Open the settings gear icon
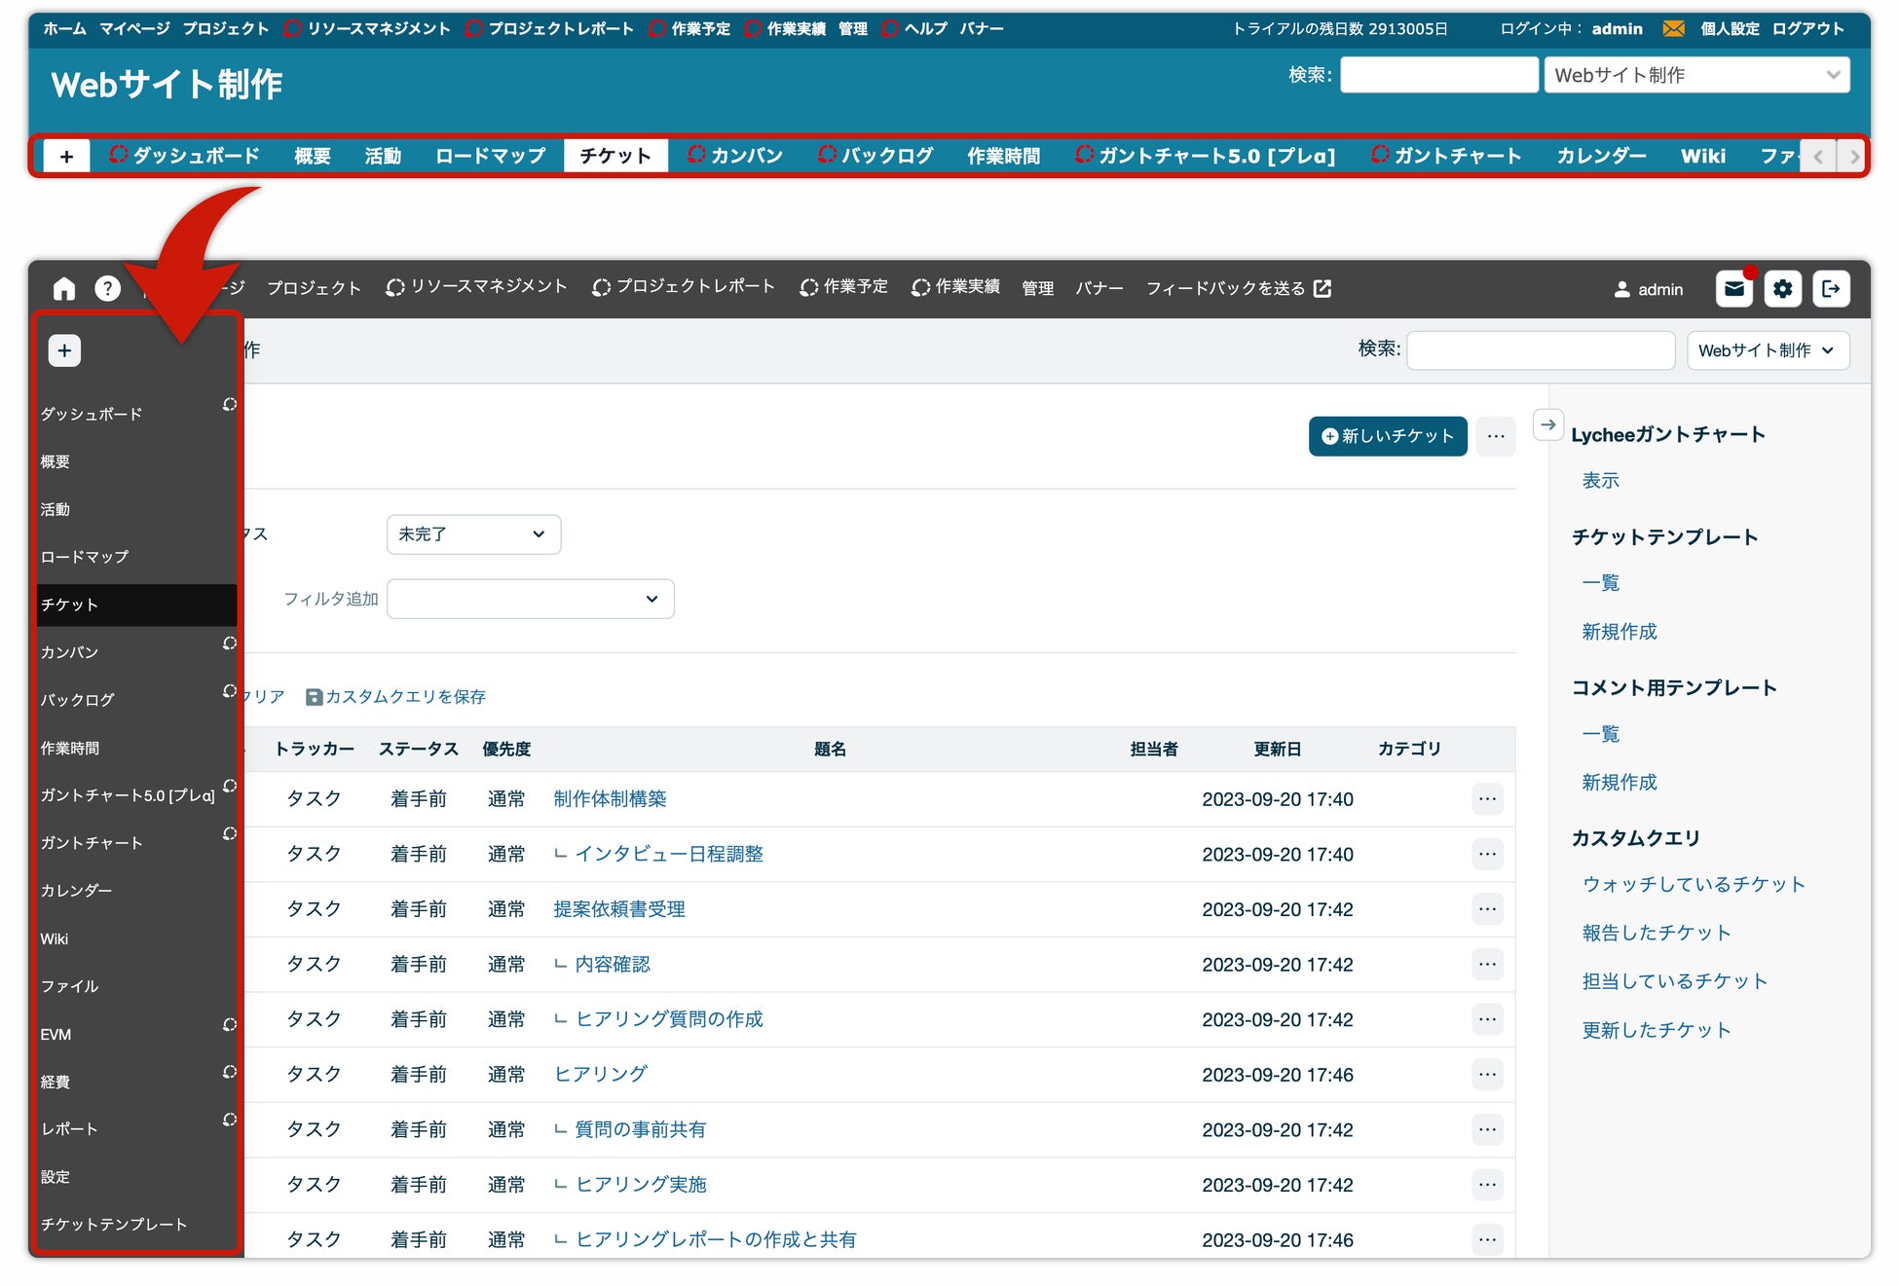 click(x=1782, y=288)
